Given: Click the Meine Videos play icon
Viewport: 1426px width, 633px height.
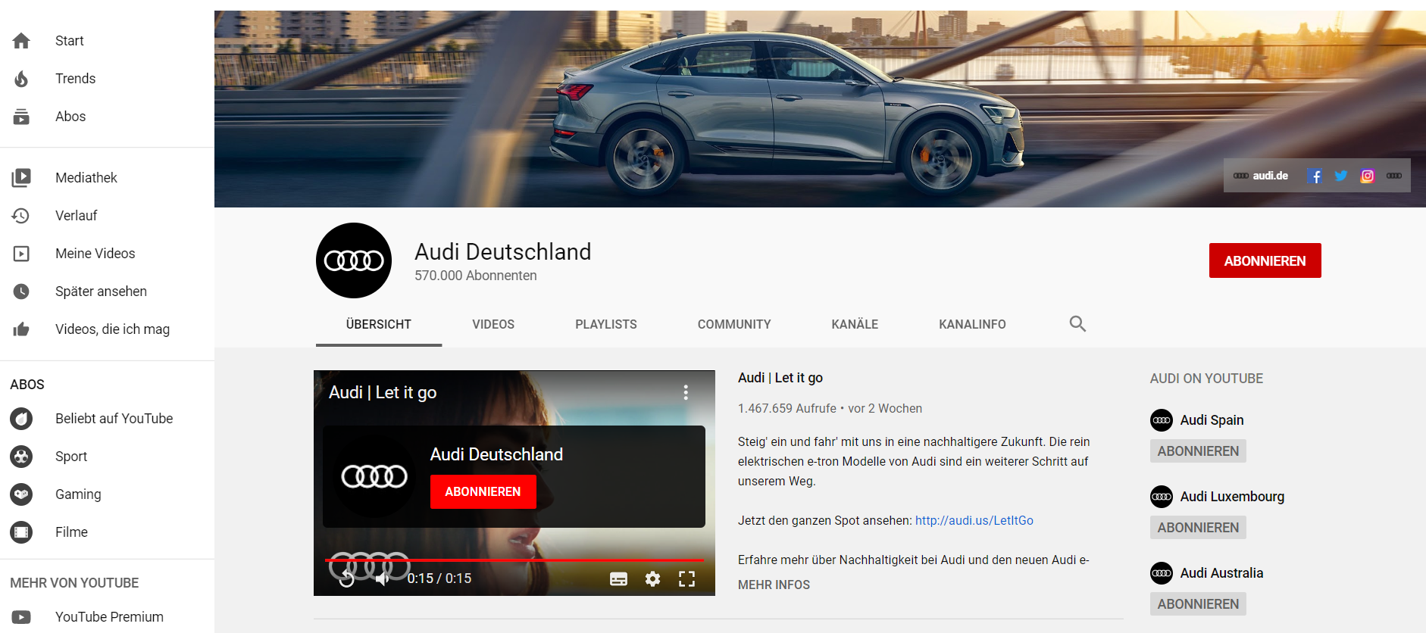Looking at the screenshot, I should click(x=21, y=254).
